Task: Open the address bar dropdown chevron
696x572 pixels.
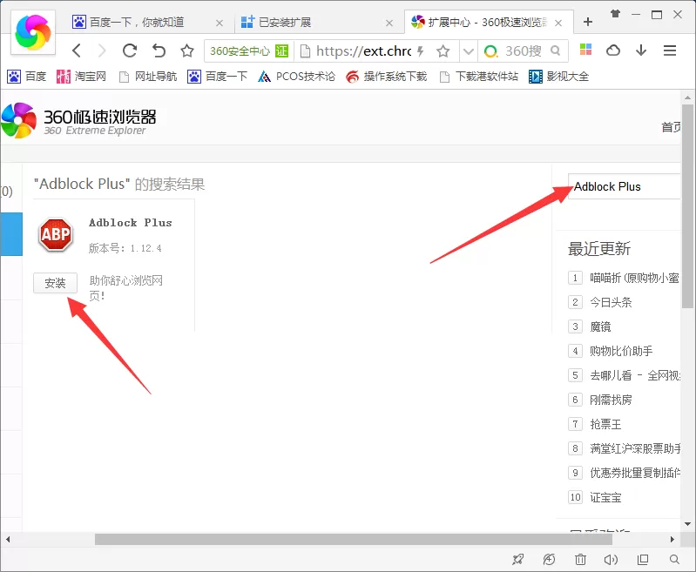Action: pyautogui.click(x=469, y=51)
